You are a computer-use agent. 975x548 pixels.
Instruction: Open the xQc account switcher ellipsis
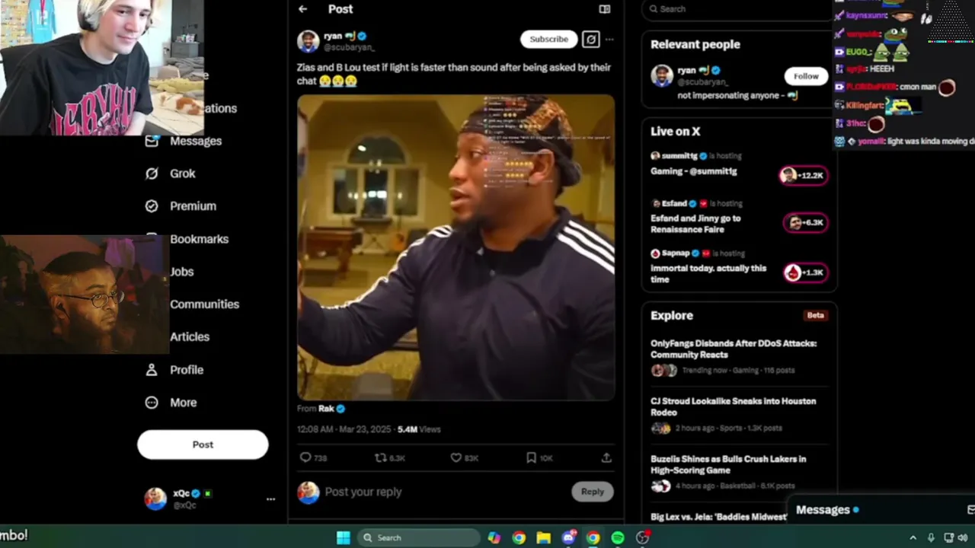pyautogui.click(x=270, y=499)
